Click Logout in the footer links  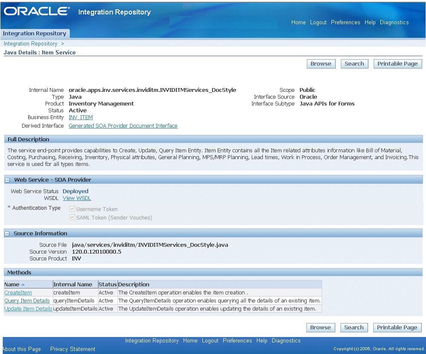[x=210, y=341]
